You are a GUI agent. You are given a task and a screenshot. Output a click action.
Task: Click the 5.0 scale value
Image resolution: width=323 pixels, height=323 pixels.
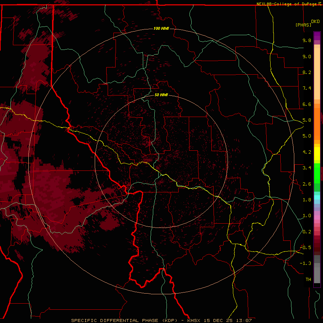click(x=307, y=136)
